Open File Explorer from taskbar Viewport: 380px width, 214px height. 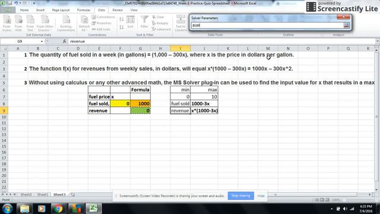(x=25, y=209)
